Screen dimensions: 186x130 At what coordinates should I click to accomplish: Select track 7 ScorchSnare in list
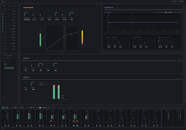(x=9, y=29)
